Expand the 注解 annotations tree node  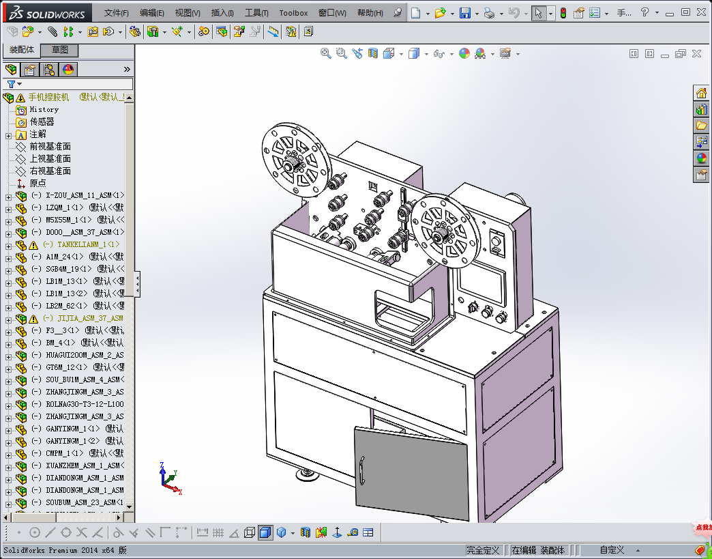click(8, 134)
